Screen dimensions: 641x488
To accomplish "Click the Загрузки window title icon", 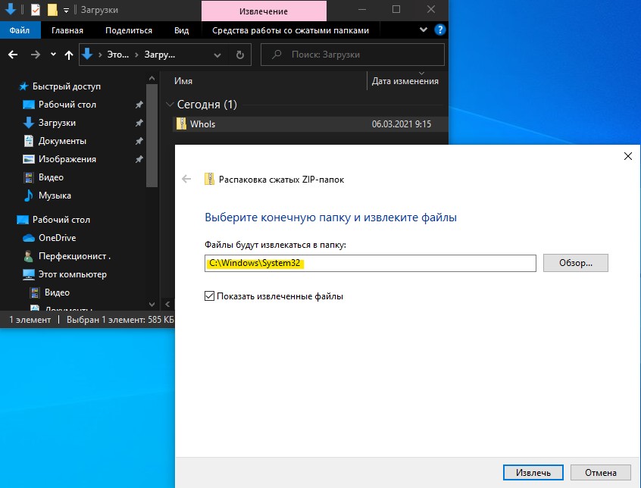I will click(10, 9).
